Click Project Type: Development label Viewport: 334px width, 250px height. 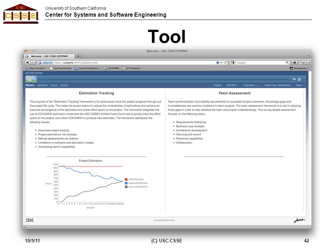(277, 85)
